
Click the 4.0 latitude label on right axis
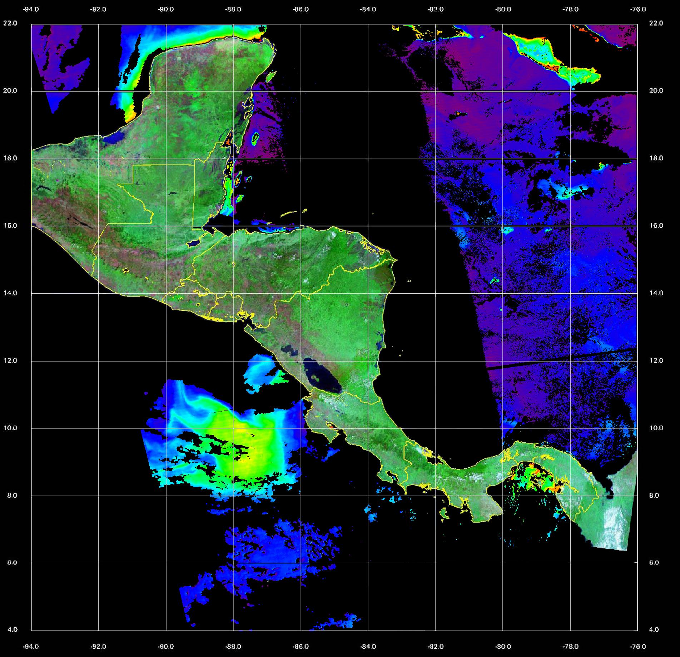654,629
